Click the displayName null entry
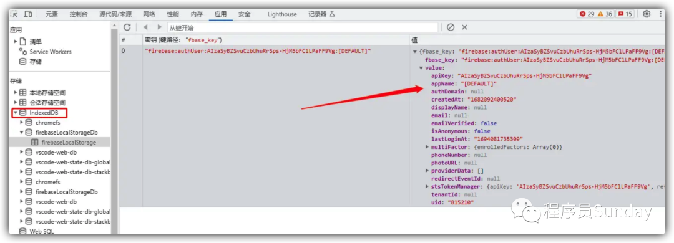674x243 pixels. pos(459,107)
